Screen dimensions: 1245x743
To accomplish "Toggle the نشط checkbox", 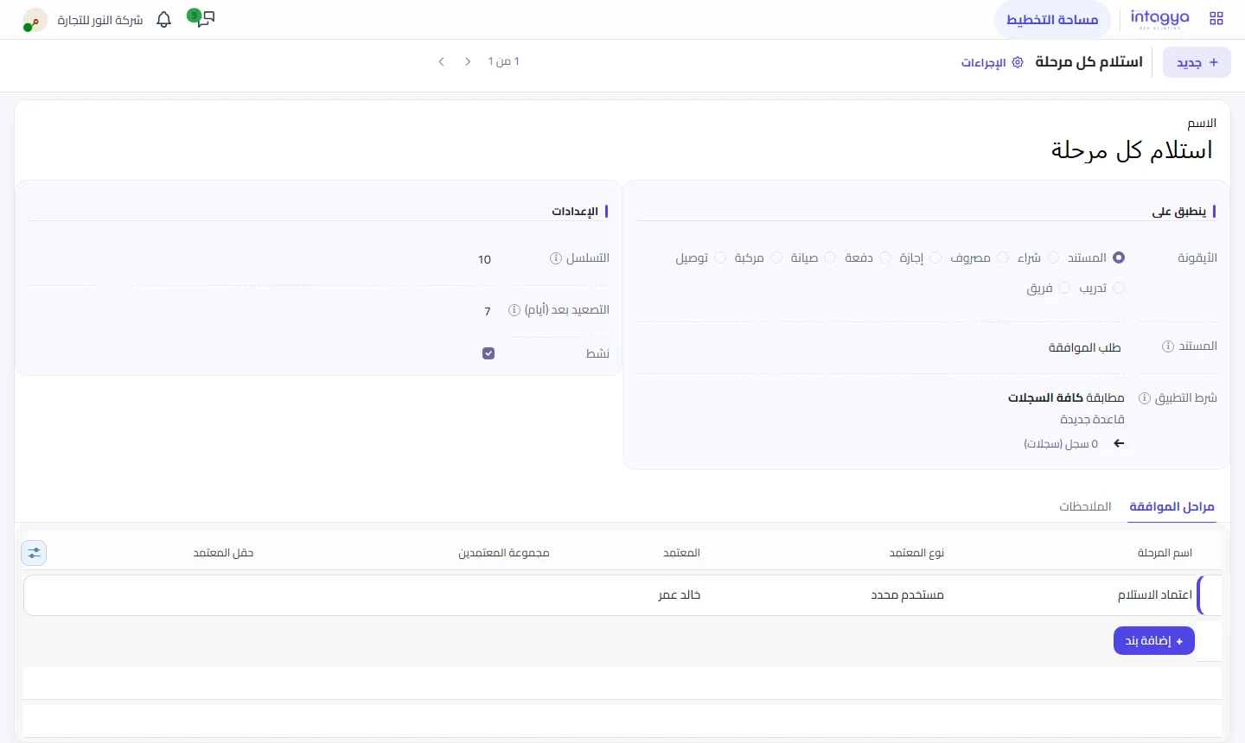I will pos(488,353).
